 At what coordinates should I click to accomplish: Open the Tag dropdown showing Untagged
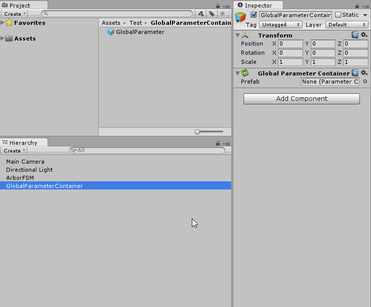[x=281, y=25]
